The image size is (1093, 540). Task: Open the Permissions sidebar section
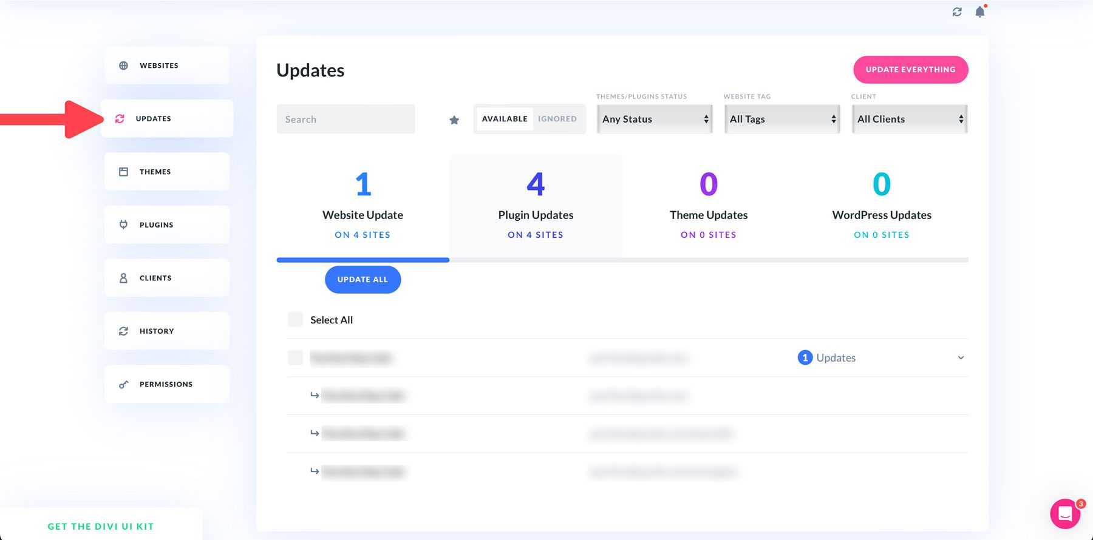(167, 384)
